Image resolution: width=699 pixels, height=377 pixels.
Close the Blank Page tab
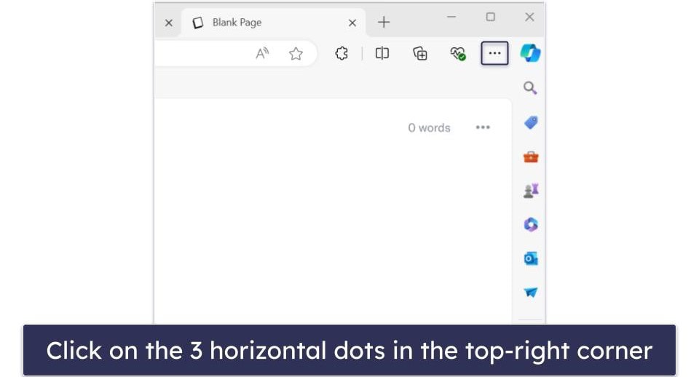tap(352, 23)
